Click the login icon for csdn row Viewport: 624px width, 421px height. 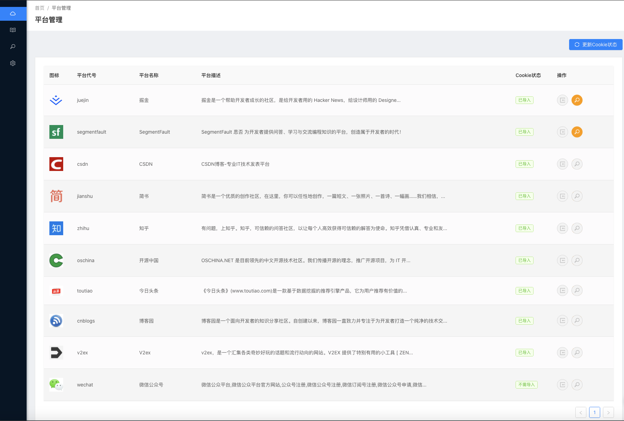point(563,164)
